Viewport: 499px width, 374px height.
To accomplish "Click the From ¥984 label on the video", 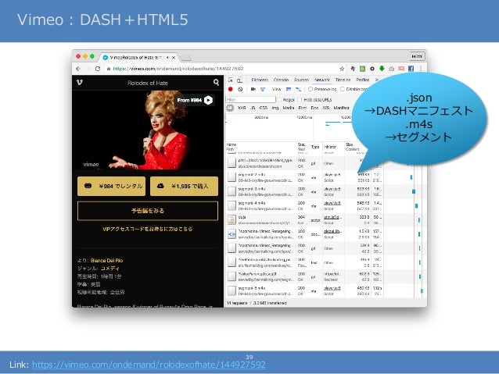I will point(190,100).
